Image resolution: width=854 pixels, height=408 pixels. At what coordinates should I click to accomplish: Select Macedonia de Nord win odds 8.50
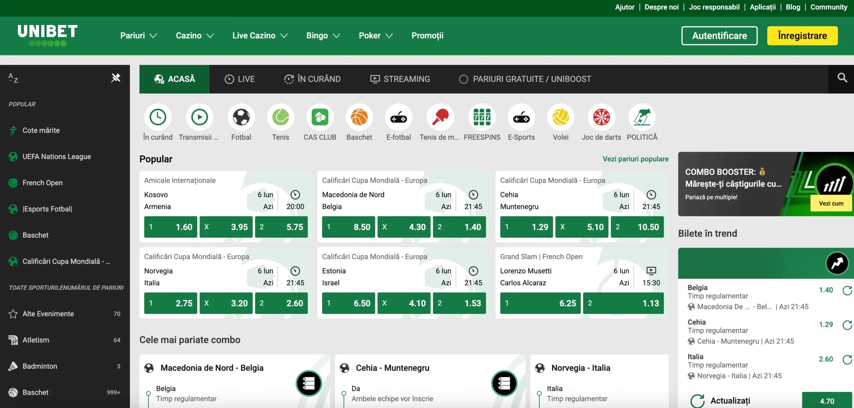349,227
